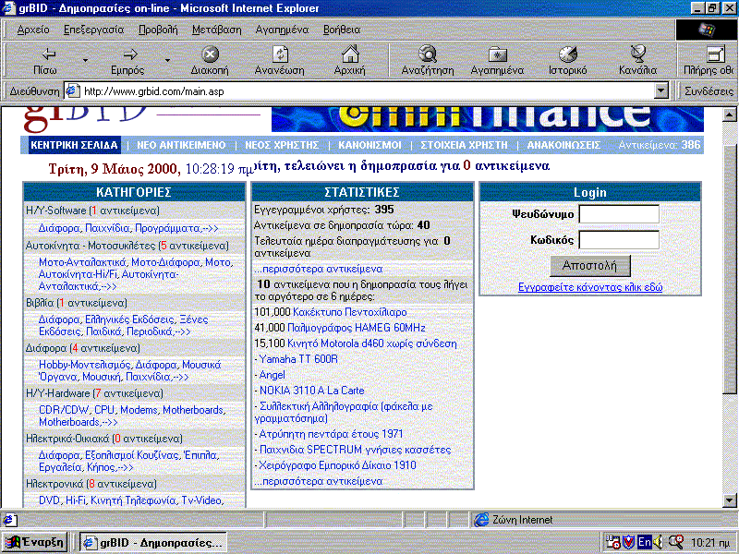
Task: Refresh the page with Ανανέωση icon
Action: 280,54
